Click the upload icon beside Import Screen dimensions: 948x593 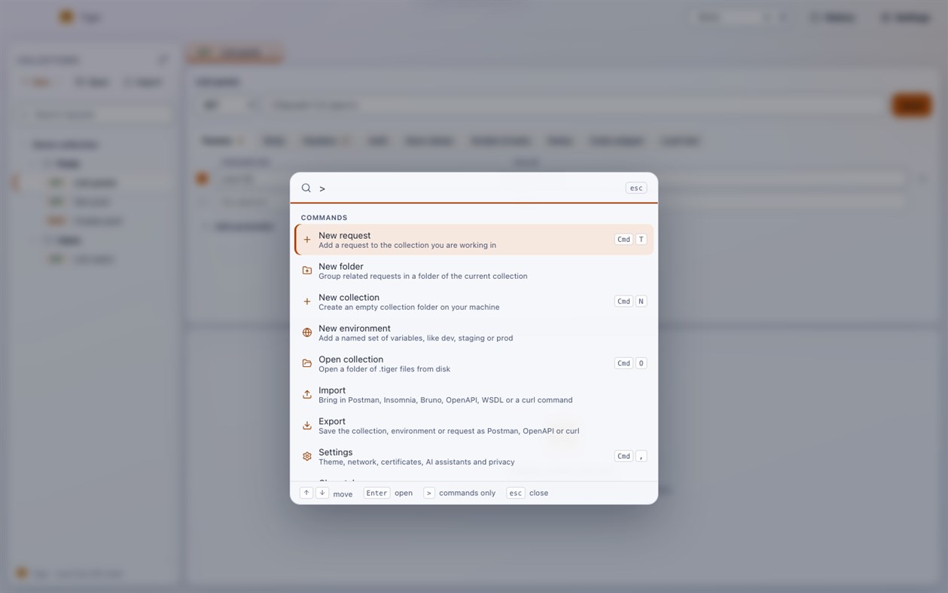tap(306, 394)
